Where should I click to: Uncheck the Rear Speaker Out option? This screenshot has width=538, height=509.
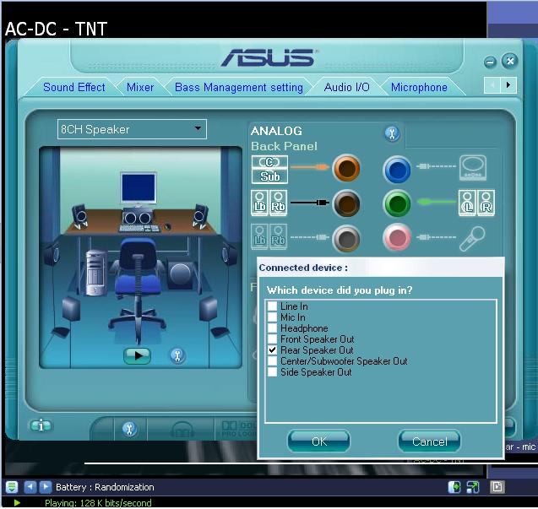[273, 349]
